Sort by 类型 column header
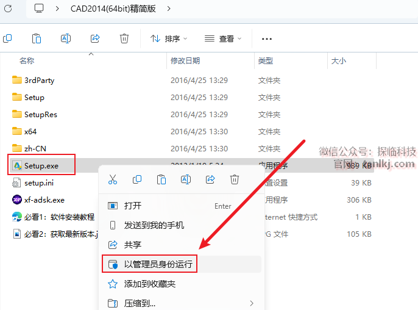The height and width of the screenshot is (310, 418). coord(266,61)
